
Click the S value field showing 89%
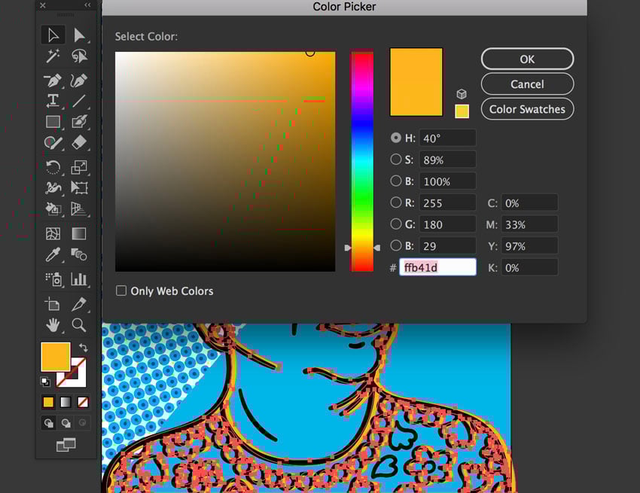coord(447,160)
